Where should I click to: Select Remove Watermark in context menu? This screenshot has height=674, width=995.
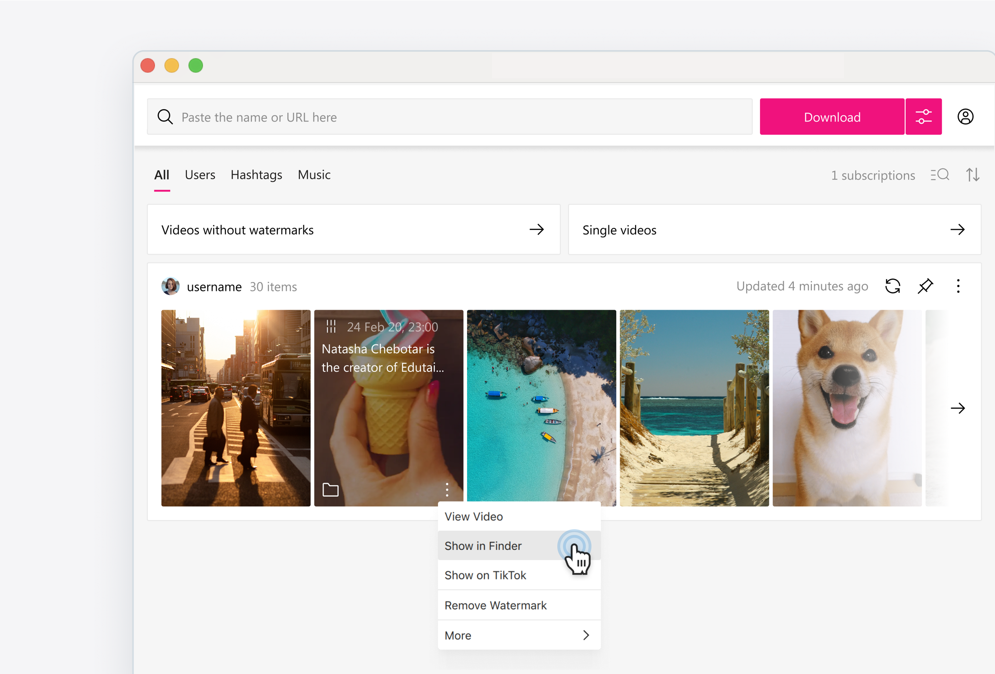495,606
